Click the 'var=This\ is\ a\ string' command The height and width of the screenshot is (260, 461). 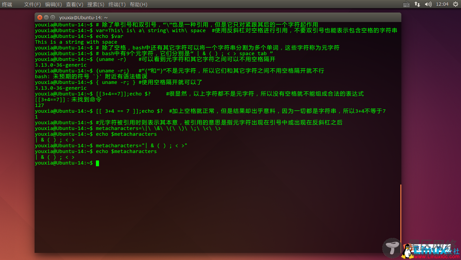click(x=151, y=30)
